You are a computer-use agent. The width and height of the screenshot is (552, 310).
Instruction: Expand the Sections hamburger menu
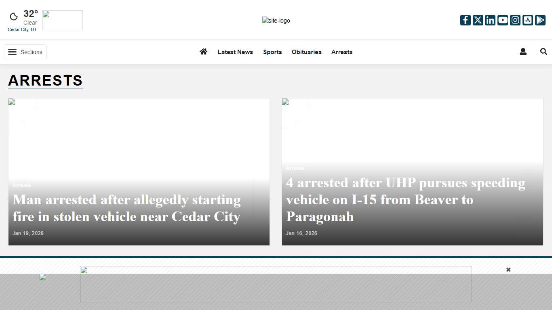[25, 52]
